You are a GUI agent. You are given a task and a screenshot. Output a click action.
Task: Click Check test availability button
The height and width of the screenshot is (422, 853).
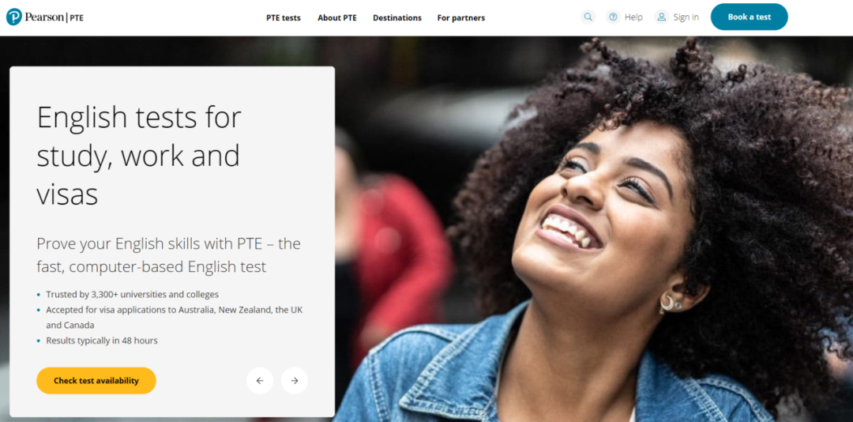click(96, 381)
